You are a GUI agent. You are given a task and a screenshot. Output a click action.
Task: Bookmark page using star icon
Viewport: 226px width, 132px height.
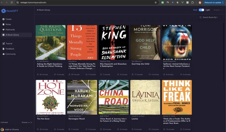coord(156,2)
